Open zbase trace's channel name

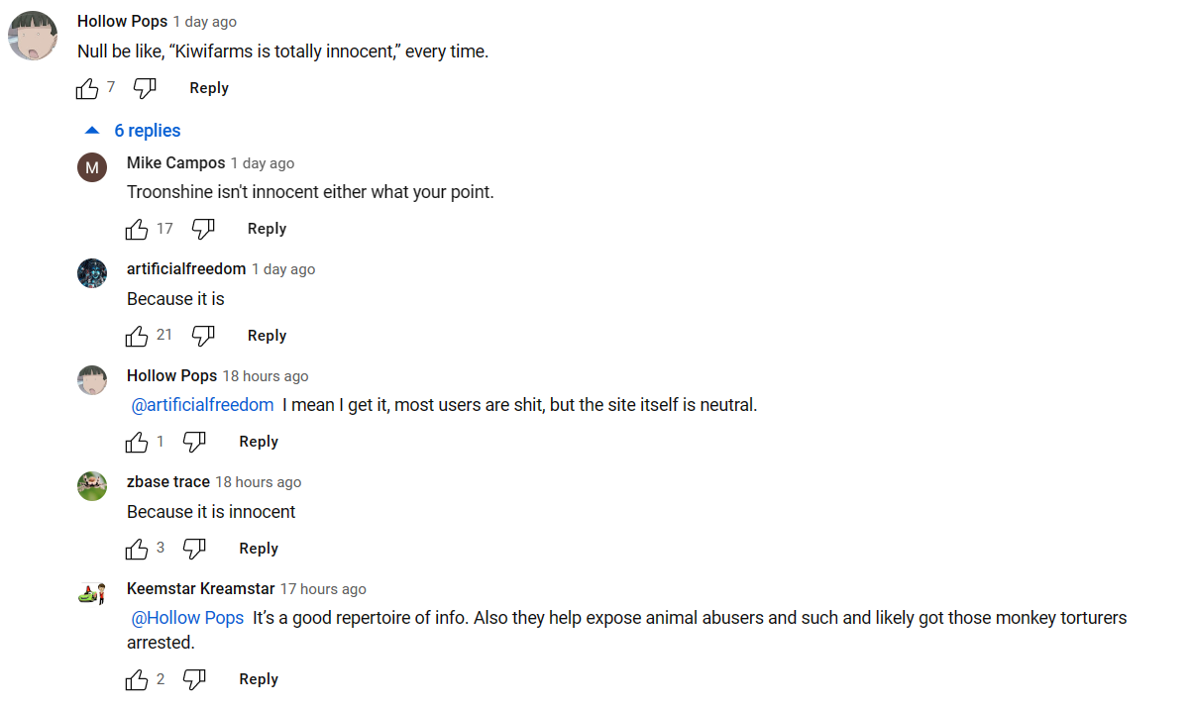click(168, 482)
